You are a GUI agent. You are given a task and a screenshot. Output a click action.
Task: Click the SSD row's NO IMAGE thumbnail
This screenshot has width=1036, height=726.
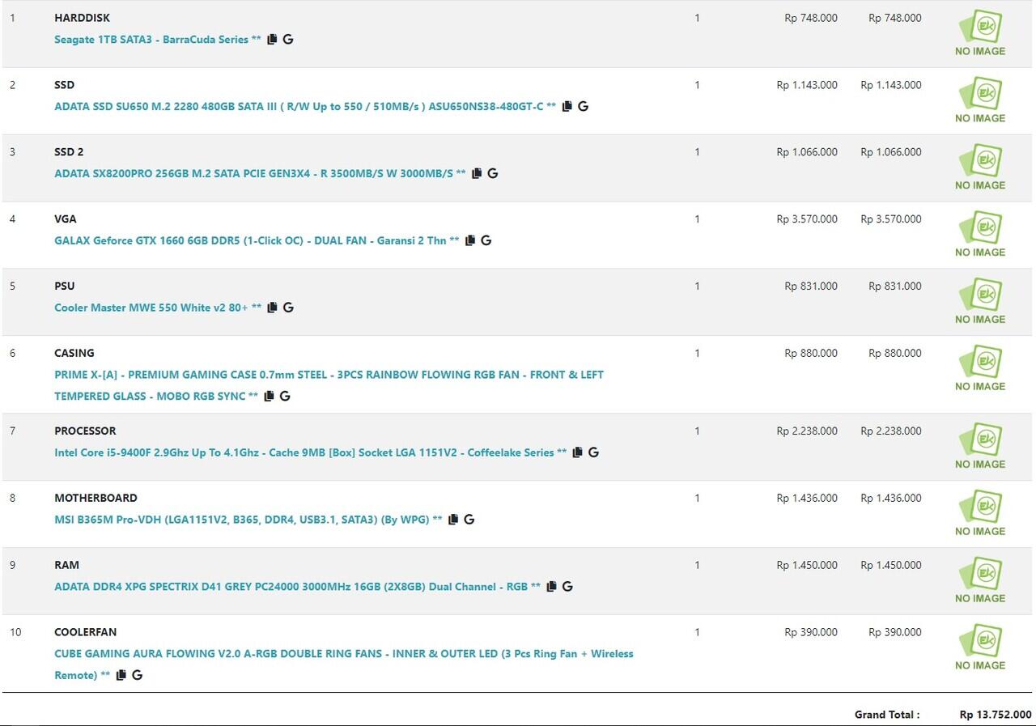[x=980, y=100]
